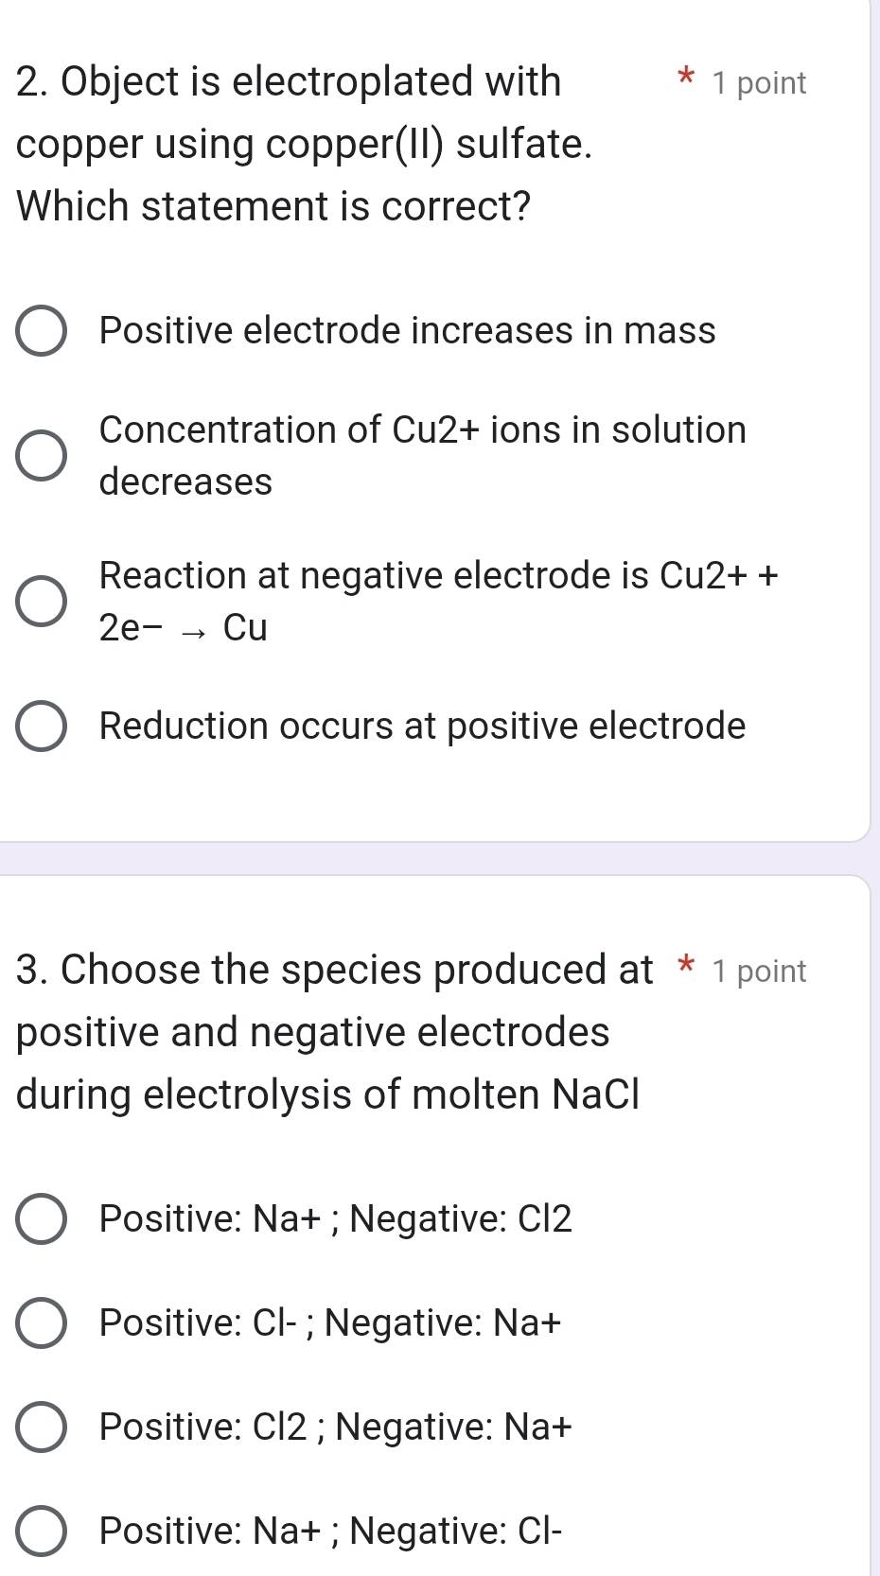Click the 'Positive electrode increases in mass' label text

coord(407,331)
